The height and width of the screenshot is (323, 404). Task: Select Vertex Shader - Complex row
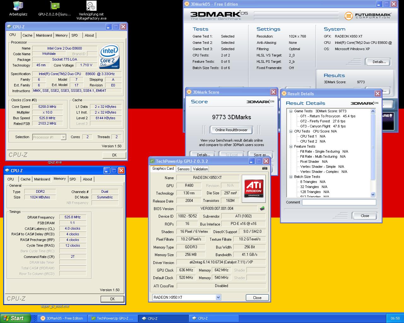324,172
